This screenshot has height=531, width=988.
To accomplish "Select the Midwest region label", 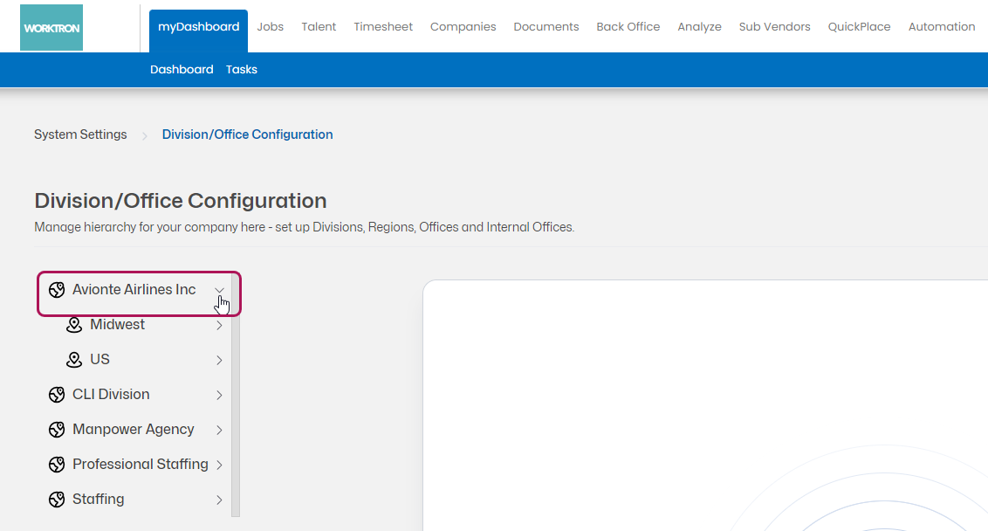I will [x=117, y=324].
